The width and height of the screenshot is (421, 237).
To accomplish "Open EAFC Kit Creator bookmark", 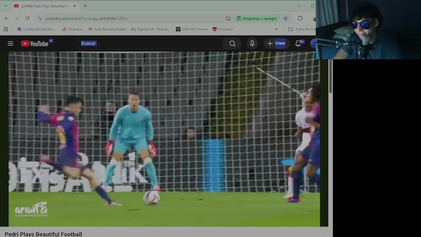I will (192, 29).
